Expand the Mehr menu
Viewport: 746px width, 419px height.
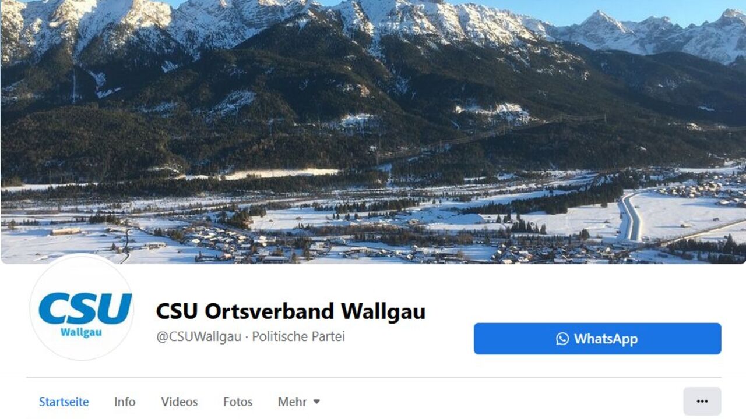pos(299,402)
